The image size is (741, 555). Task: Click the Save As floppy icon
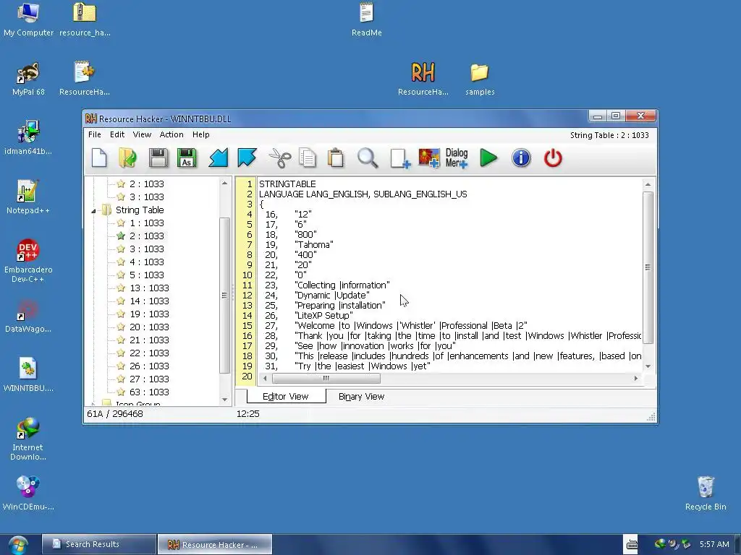pyautogui.click(x=187, y=158)
